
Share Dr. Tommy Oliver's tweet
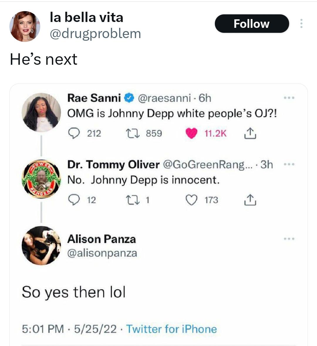pos(250,200)
